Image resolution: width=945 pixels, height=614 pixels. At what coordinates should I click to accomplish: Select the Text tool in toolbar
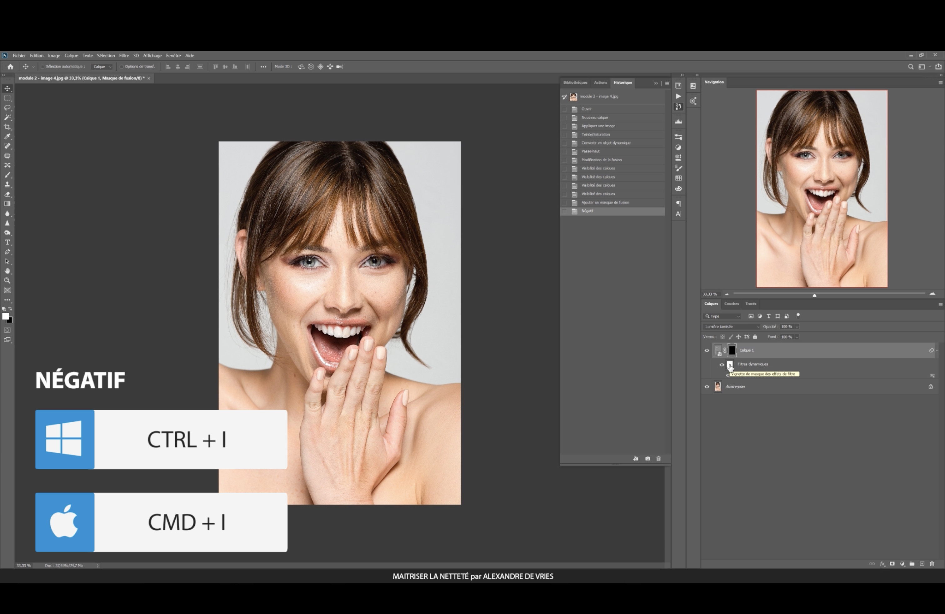coord(7,242)
